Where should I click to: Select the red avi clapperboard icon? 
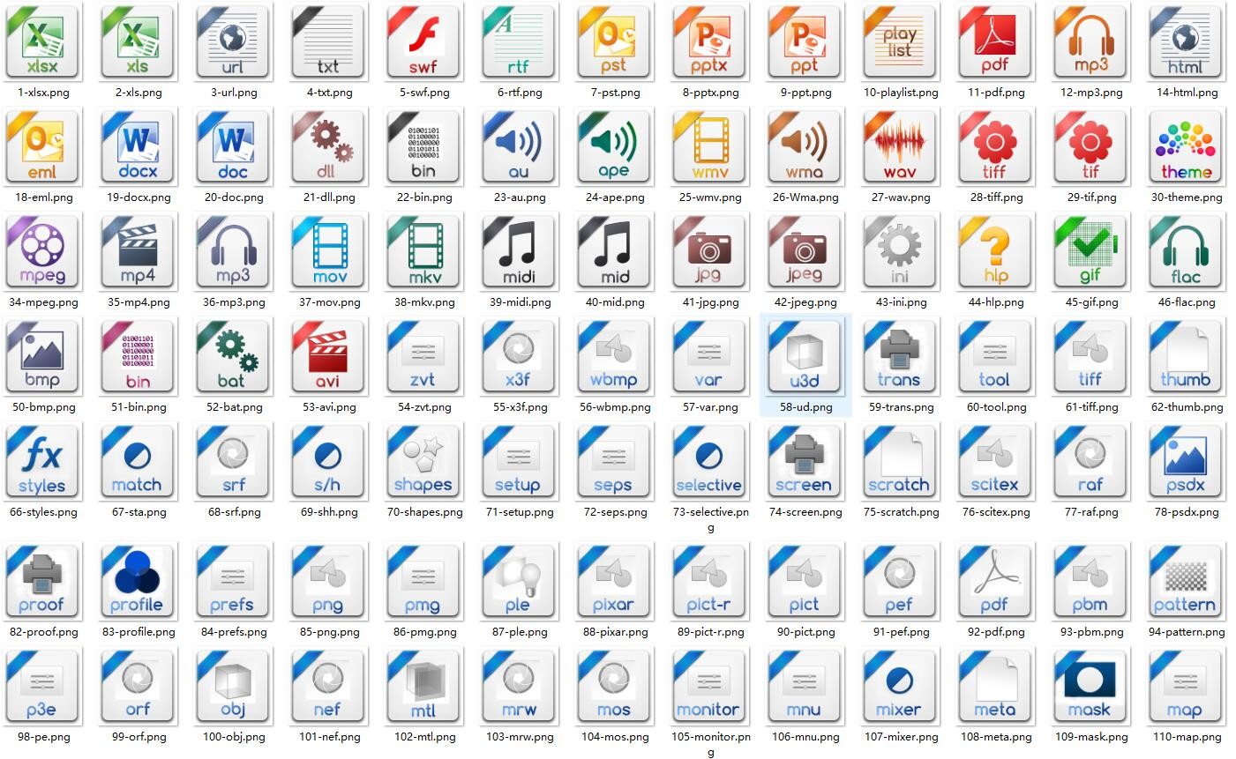tap(328, 357)
